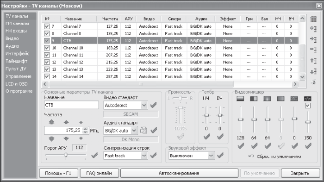
Task: Click checkmark under videomixer value 128
Action: click(x=241, y=146)
